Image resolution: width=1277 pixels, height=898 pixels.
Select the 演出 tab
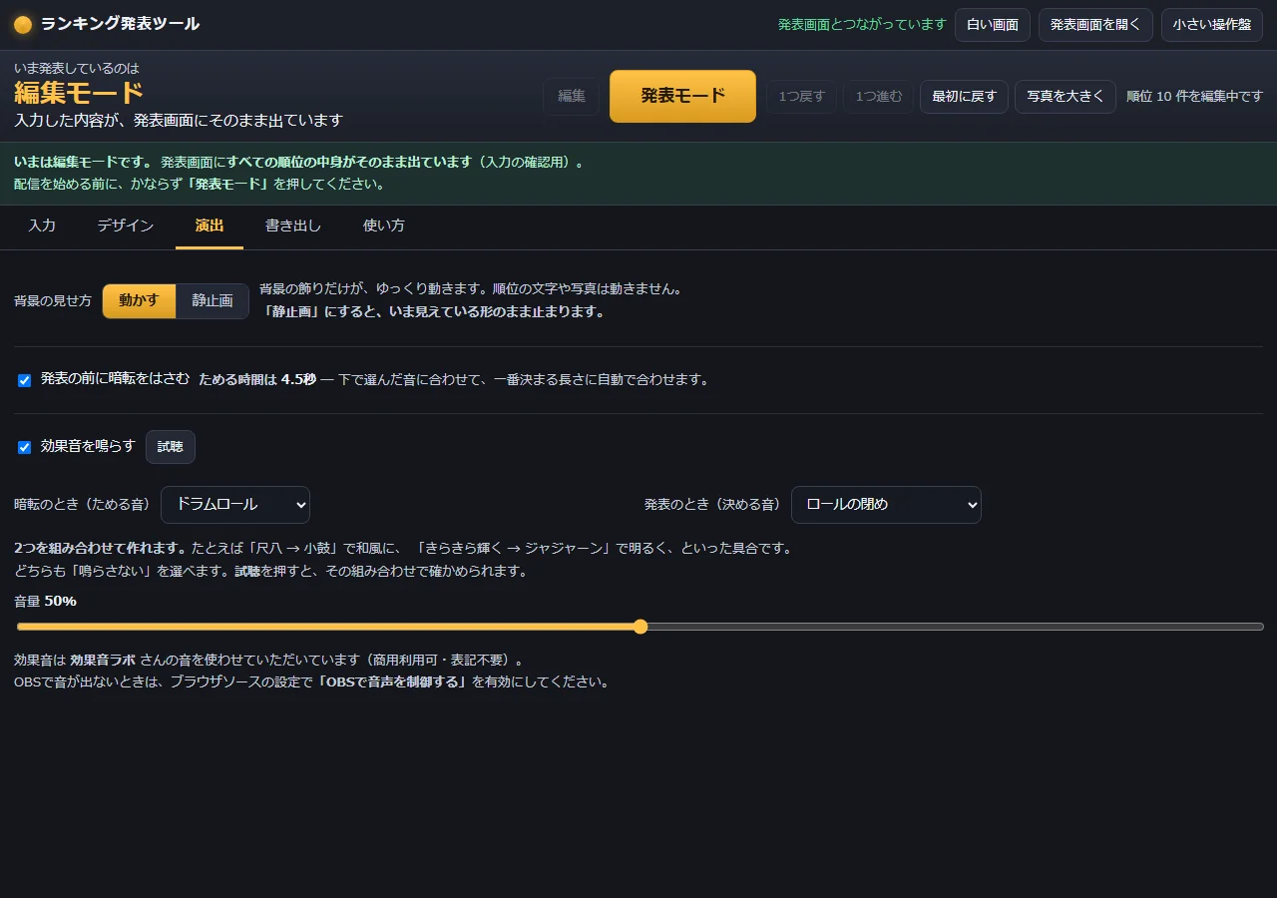(210, 226)
